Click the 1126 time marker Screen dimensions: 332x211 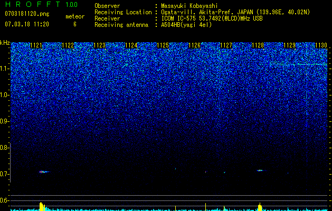195,45
